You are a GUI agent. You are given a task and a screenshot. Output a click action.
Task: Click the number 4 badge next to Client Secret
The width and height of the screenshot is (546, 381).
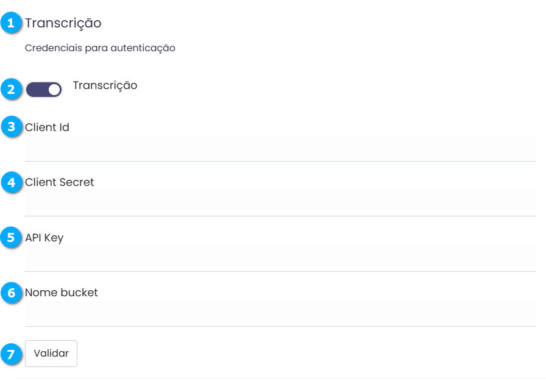(10, 182)
